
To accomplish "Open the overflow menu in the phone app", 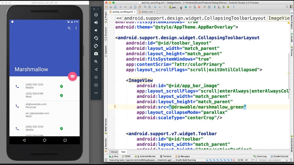I will point(76,28).
